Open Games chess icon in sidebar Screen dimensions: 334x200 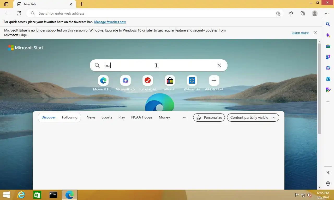coord(328,57)
